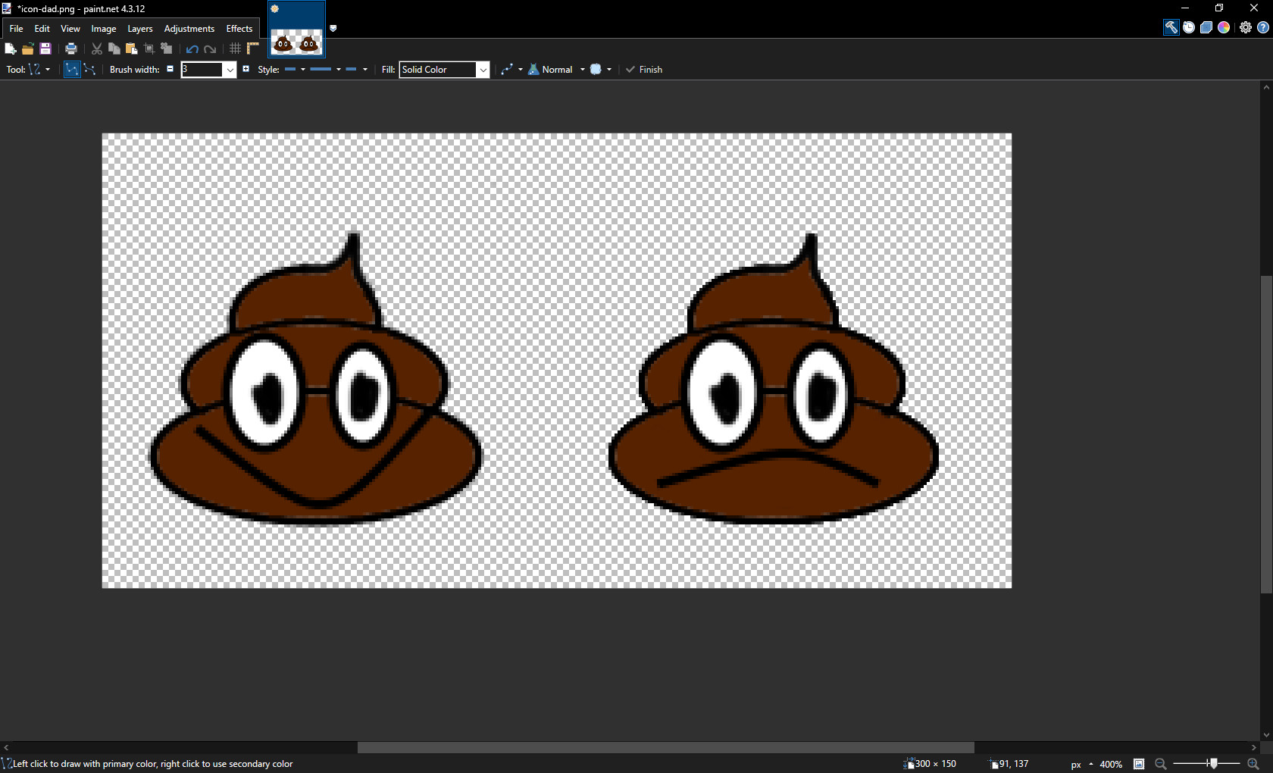Undo the last action
The width and height of the screenshot is (1273, 773).
(192, 49)
